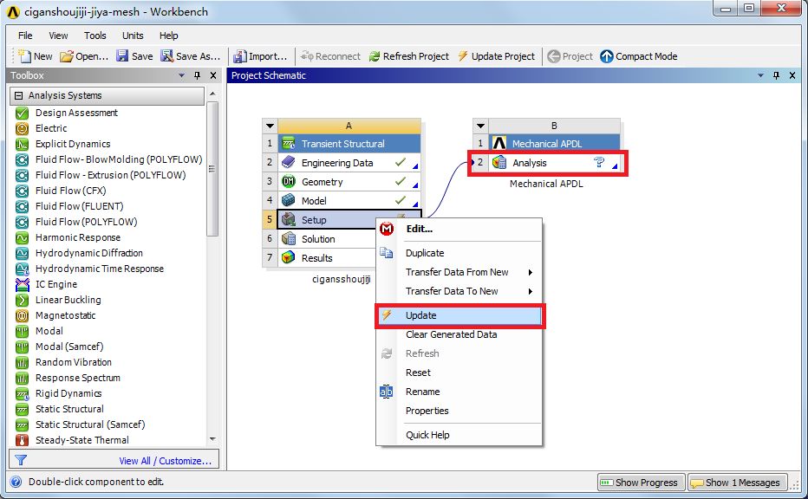Open system B header dropdown arrow
This screenshot has width=808, height=499.
point(480,126)
